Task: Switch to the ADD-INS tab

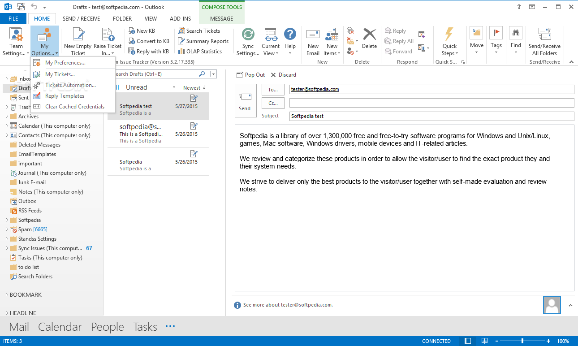Action: (x=181, y=19)
